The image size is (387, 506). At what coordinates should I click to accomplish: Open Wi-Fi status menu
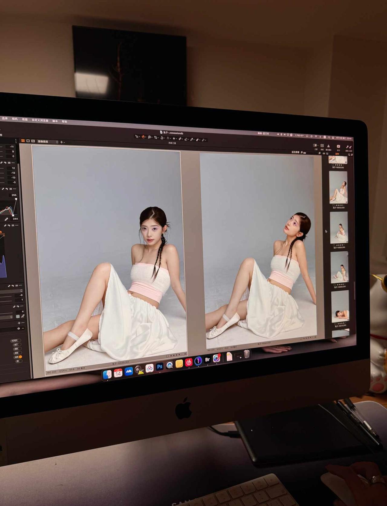coord(316,137)
